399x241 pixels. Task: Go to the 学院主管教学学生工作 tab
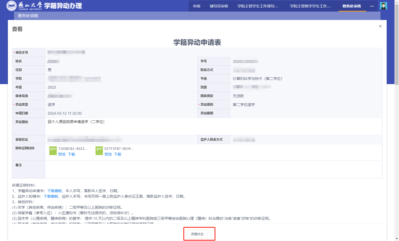(310, 6)
